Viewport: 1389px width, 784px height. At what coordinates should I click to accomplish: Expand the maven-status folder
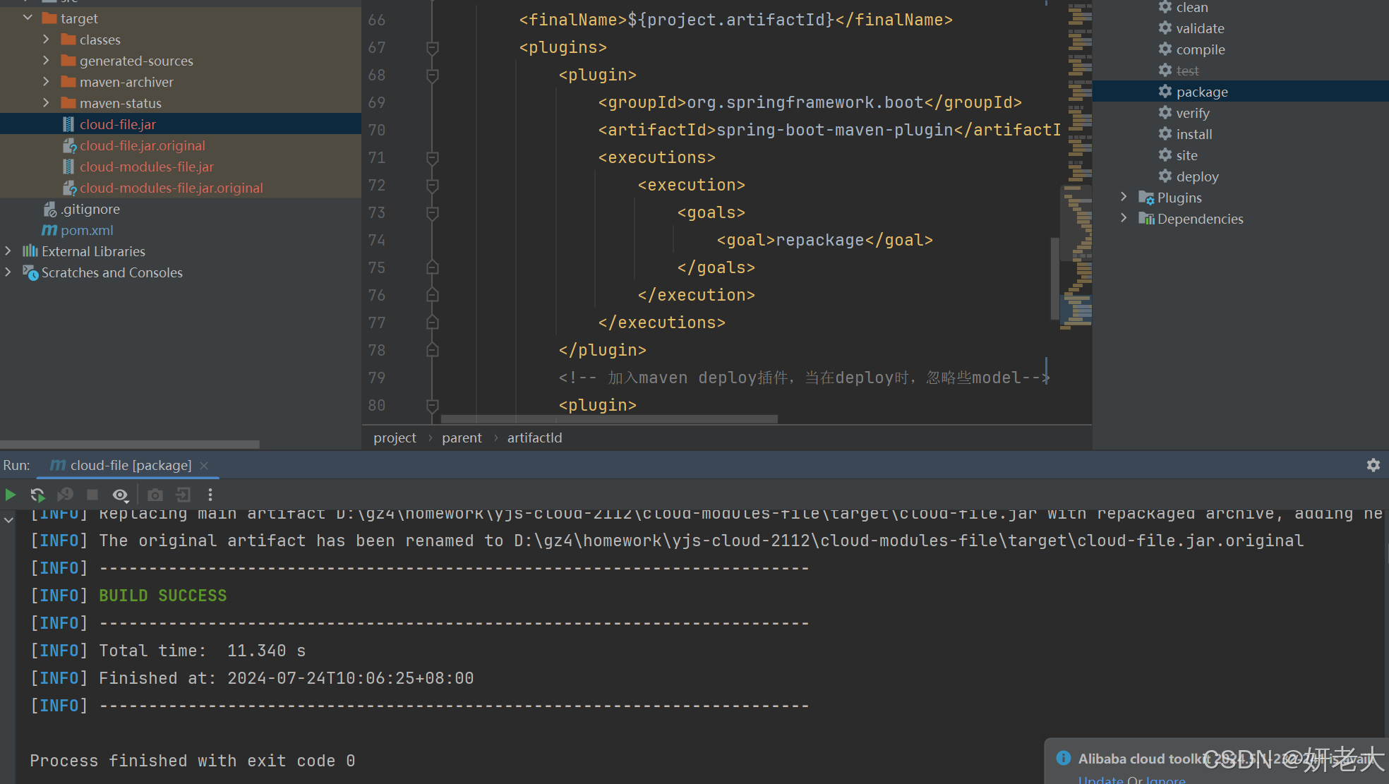[46, 102]
